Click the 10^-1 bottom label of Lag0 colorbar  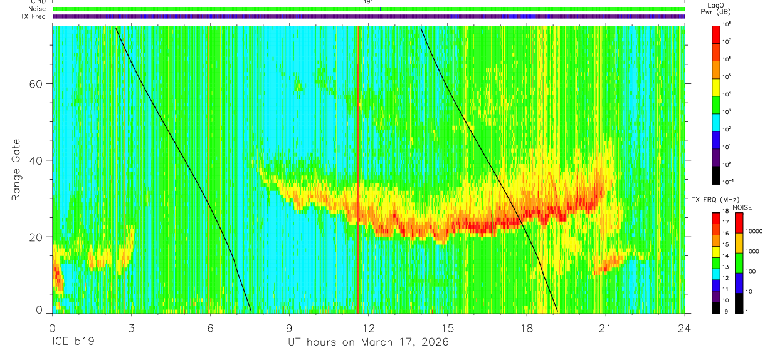[729, 181]
